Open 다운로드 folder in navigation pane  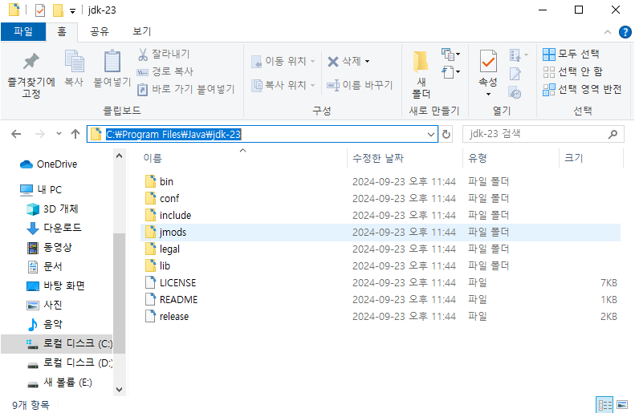coord(54,228)
